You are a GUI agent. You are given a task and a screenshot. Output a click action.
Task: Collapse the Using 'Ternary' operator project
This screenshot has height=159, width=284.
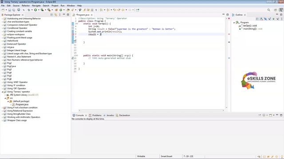(2, 92)
